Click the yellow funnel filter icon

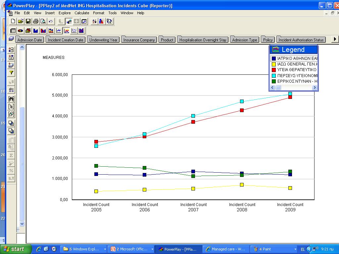coord(11,73)
